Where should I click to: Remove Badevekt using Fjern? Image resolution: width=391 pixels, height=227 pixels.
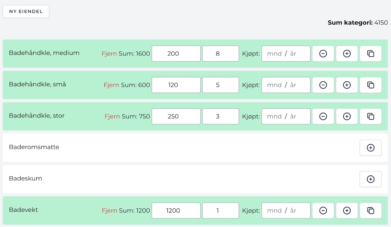[109, 211]
